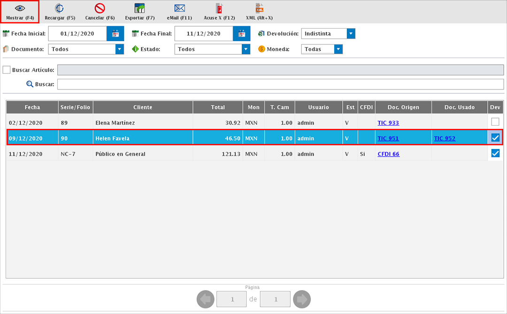Click the Acuse X (F12) icon
507x314 pixels.
(219, 8)
